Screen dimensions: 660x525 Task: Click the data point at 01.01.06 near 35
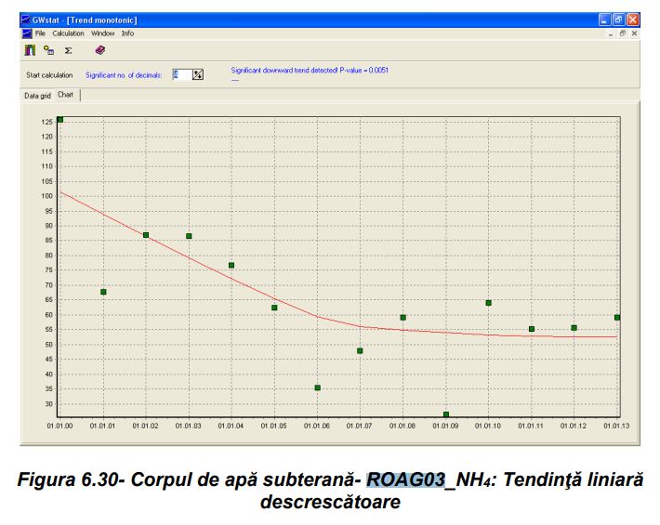point(318,387)
